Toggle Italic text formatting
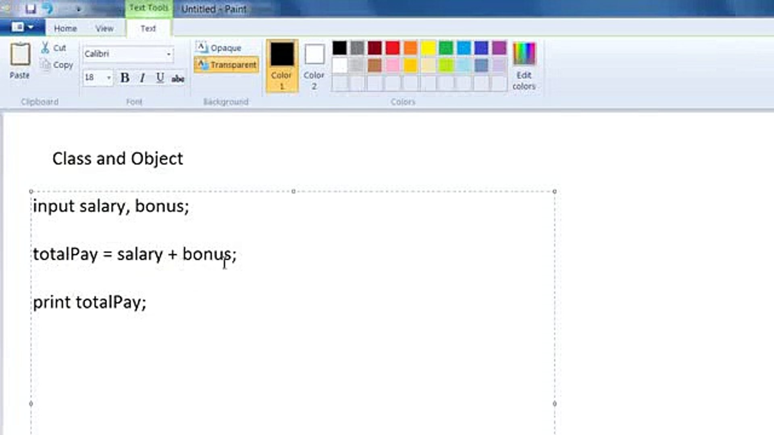The image size is (774, 435). (x=142, y=78)
